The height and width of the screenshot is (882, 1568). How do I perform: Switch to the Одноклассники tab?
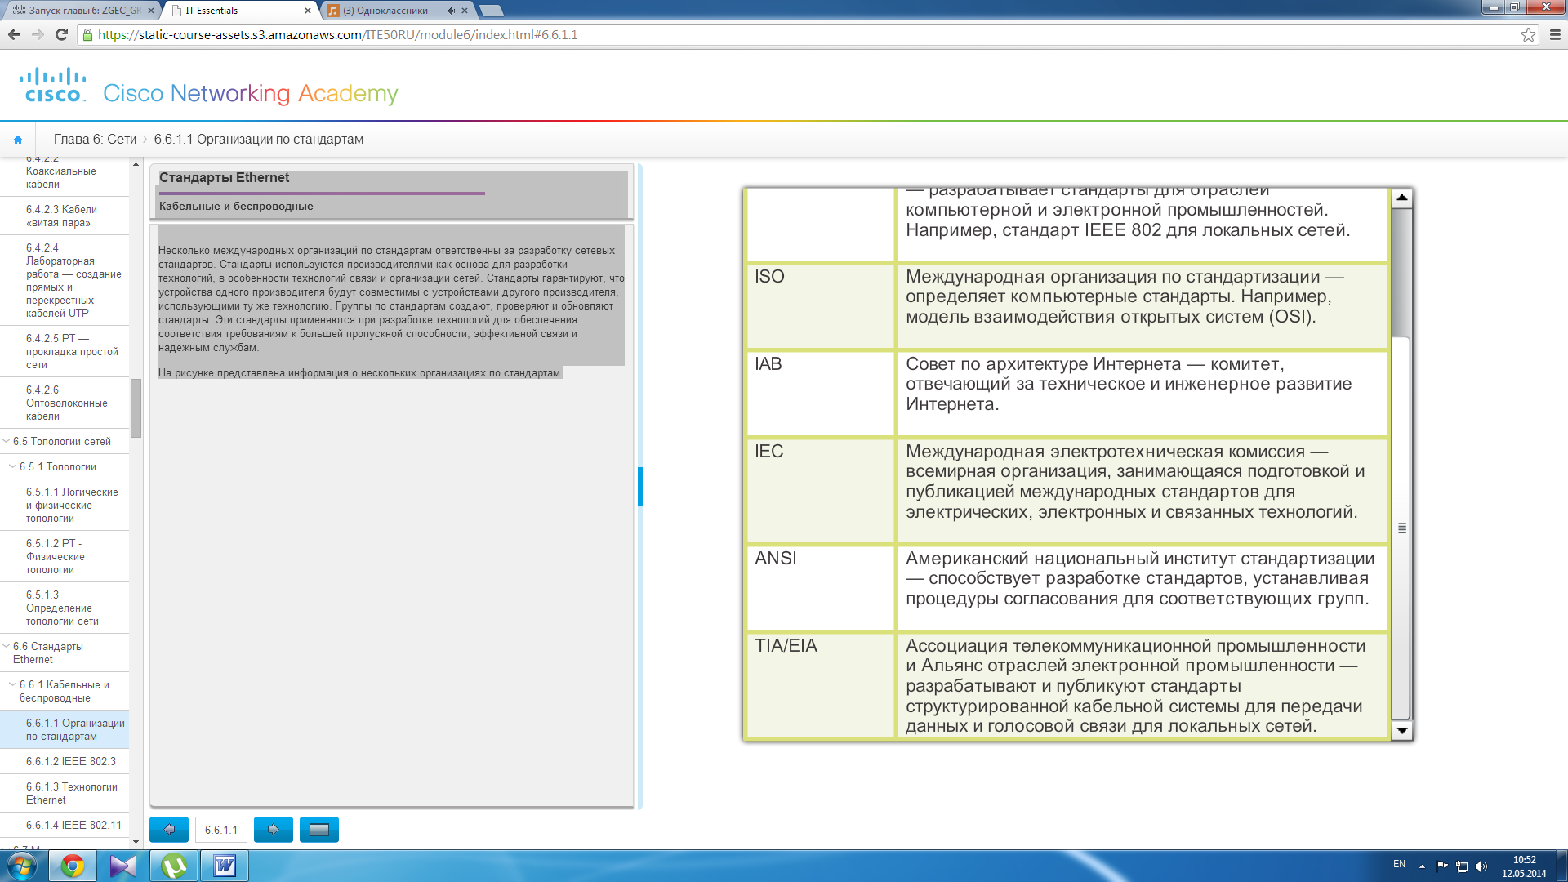[396, 11]
